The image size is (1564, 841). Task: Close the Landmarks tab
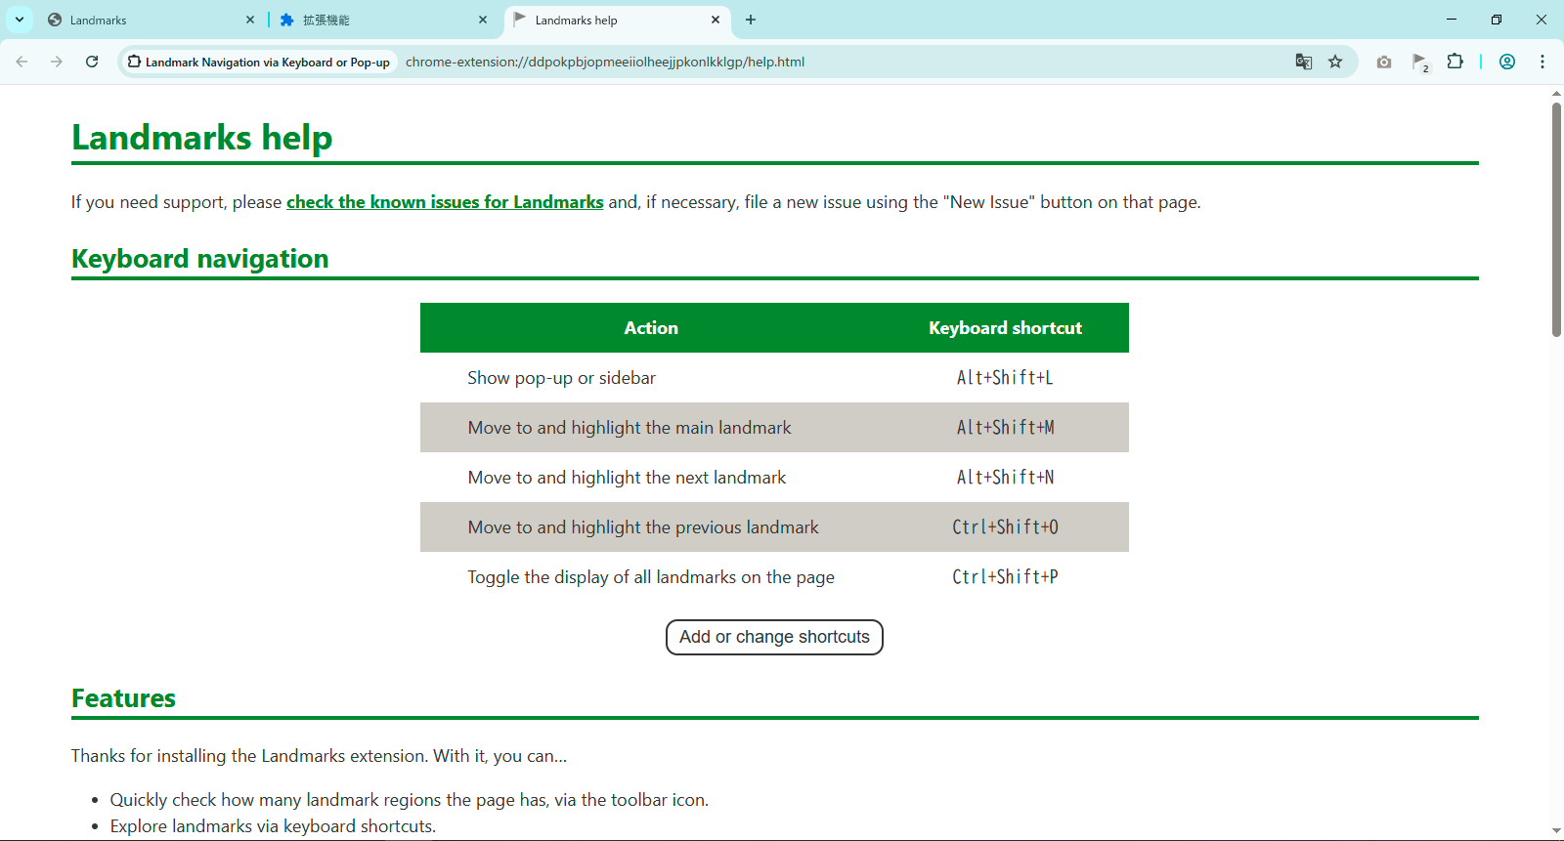coord(250,20)
